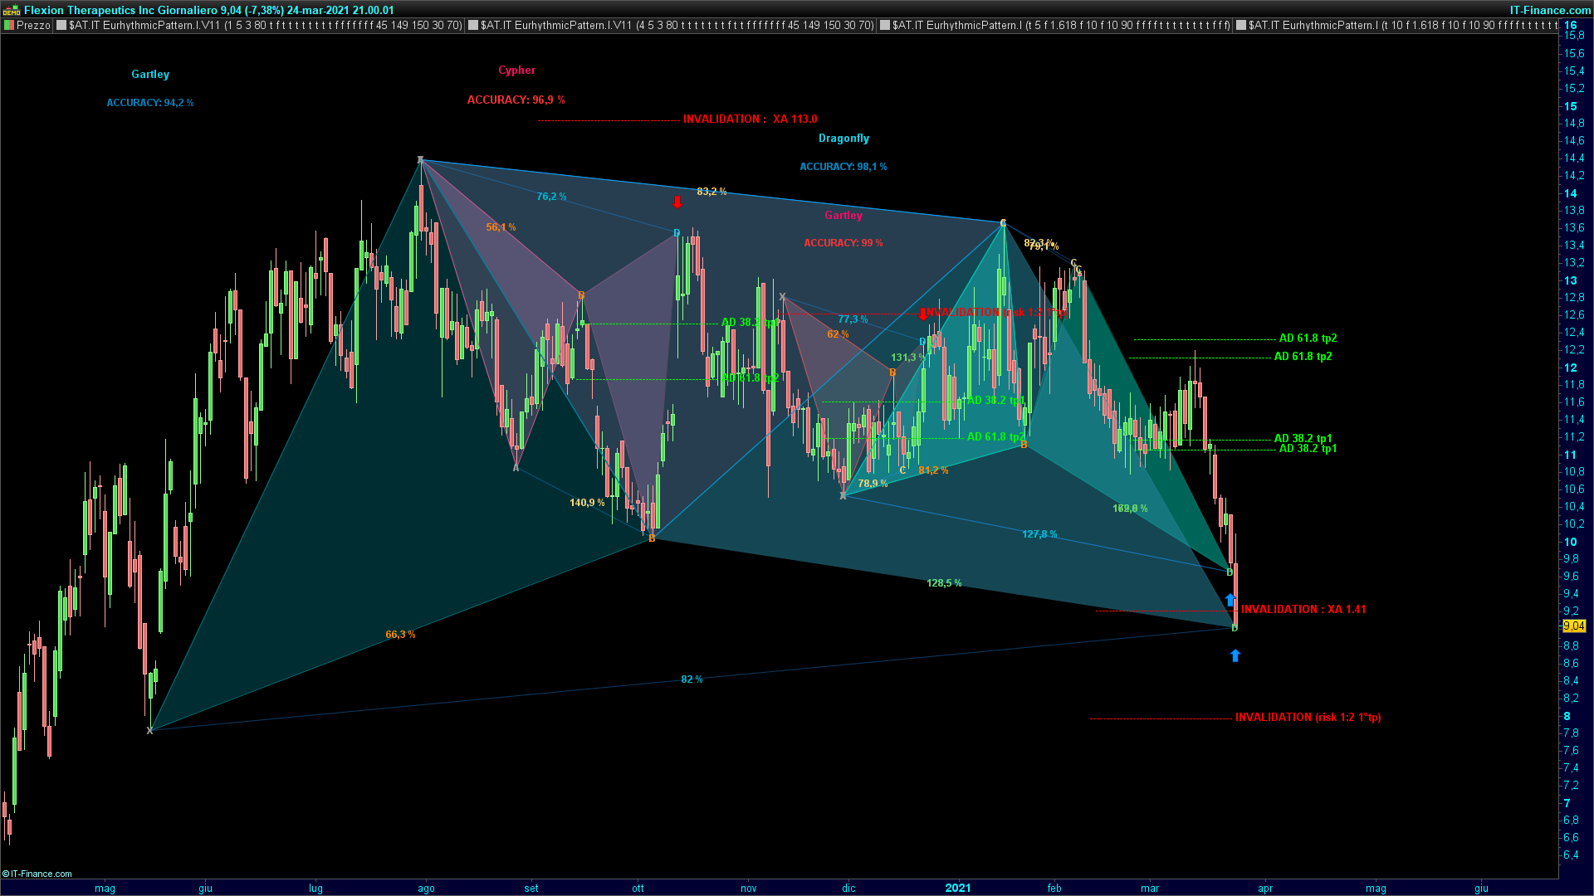The image size is (1594, 896).
Task: Click the lower blue up arrow below 9,04
Action: [x=1235, y=655]
